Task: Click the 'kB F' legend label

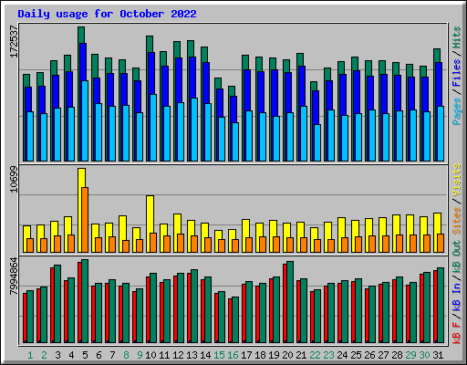Action: pyautogui.click(x=457, y=333)
